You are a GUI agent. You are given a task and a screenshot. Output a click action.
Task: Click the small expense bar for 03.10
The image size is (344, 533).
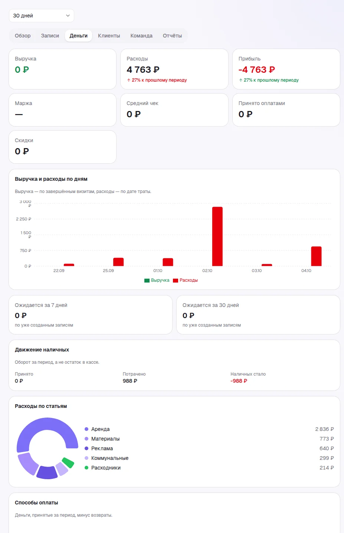(267, 265)
